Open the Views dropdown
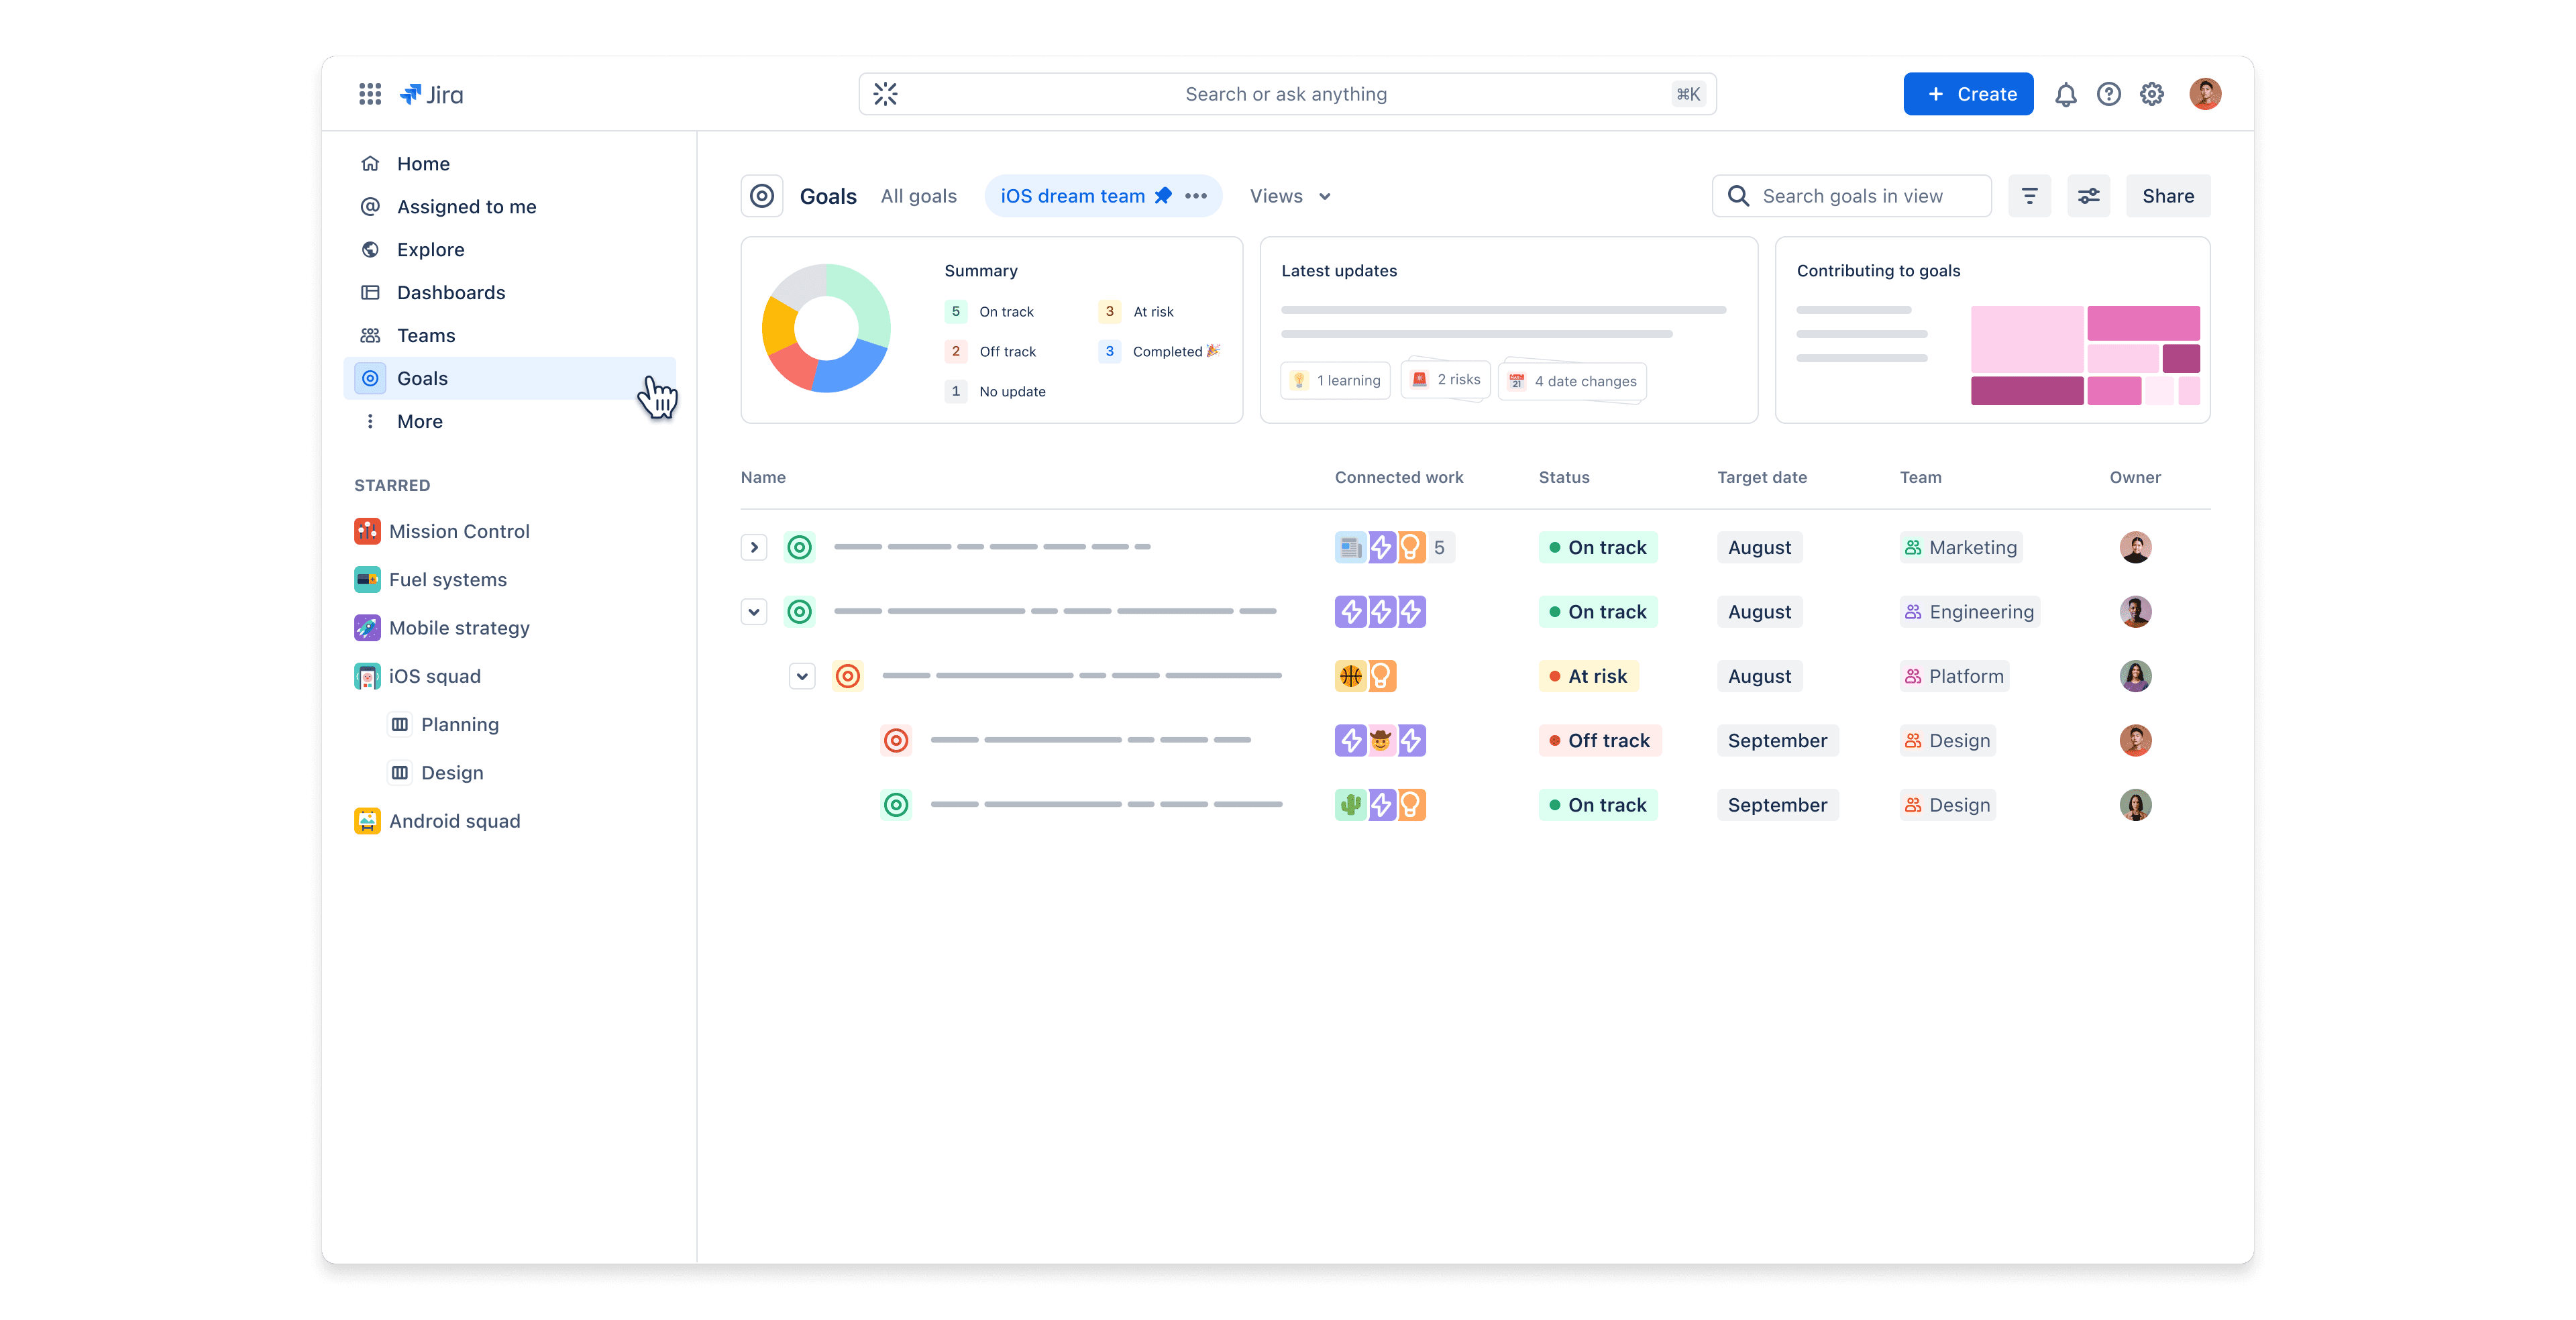 [x=1290, y=196]
